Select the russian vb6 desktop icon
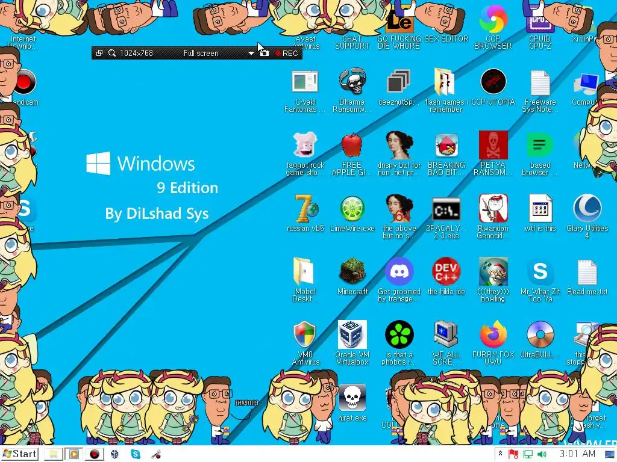Viewport: 617px width, 462px height. click(x=305, y=214)
